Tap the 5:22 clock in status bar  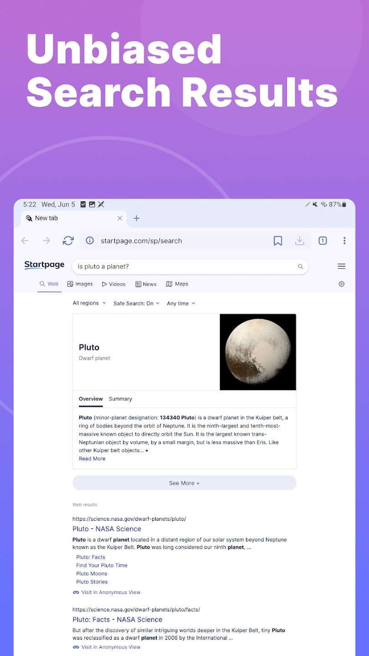[x=30, y=205]
